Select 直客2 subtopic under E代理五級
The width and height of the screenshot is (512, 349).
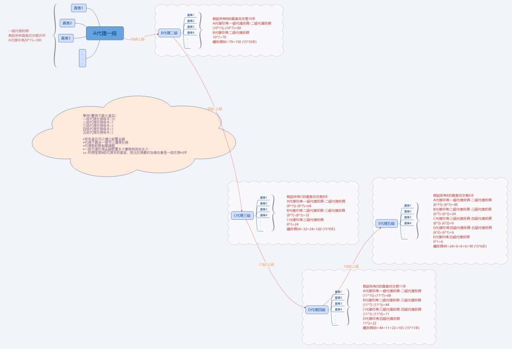point(407,211)
